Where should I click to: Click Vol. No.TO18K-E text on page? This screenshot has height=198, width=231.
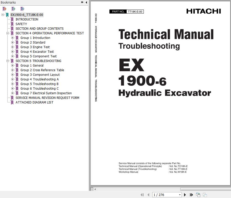pos(178,166)
